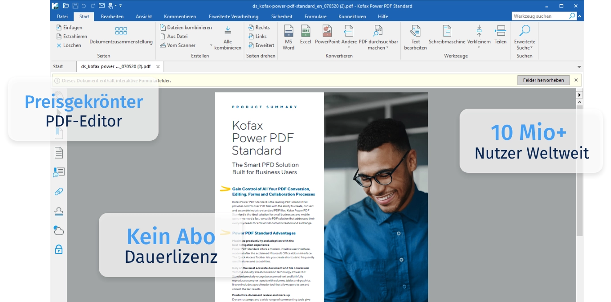Close the ds_kofax-power PDF document tab
Screen dimensions: 611x302
coord(158,66)
